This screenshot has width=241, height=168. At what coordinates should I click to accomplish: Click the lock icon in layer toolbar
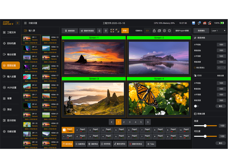click(x=154, y=31)
